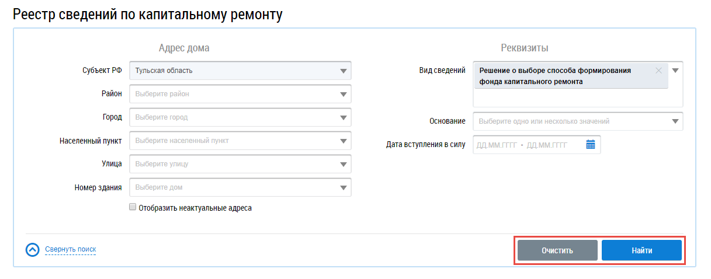Click the collapse search circle arrow icon
711x279 pixels.
(33, 250)
